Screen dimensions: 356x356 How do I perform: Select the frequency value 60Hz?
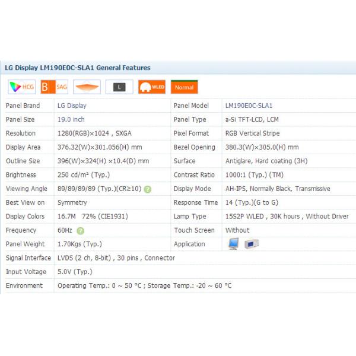point(65,230)
